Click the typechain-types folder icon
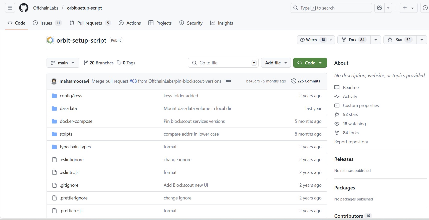The image size is (429, 220). point(54,147)
